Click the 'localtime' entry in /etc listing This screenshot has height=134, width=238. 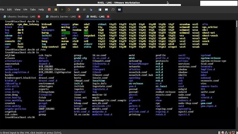tap(99, 81)
